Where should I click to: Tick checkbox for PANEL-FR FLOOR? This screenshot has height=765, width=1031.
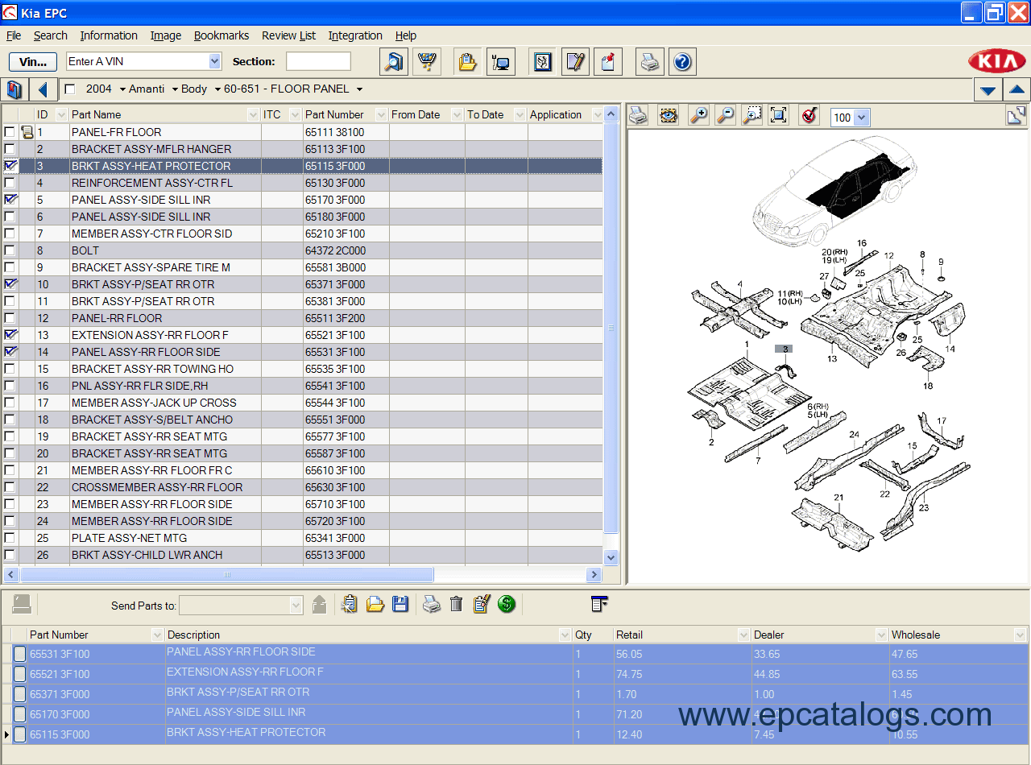10,132
